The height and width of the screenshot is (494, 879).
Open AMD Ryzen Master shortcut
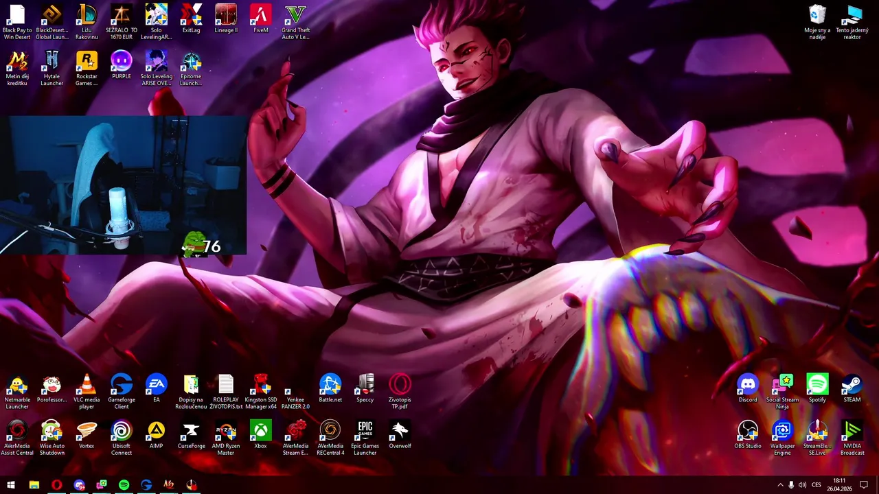point(226,438)
